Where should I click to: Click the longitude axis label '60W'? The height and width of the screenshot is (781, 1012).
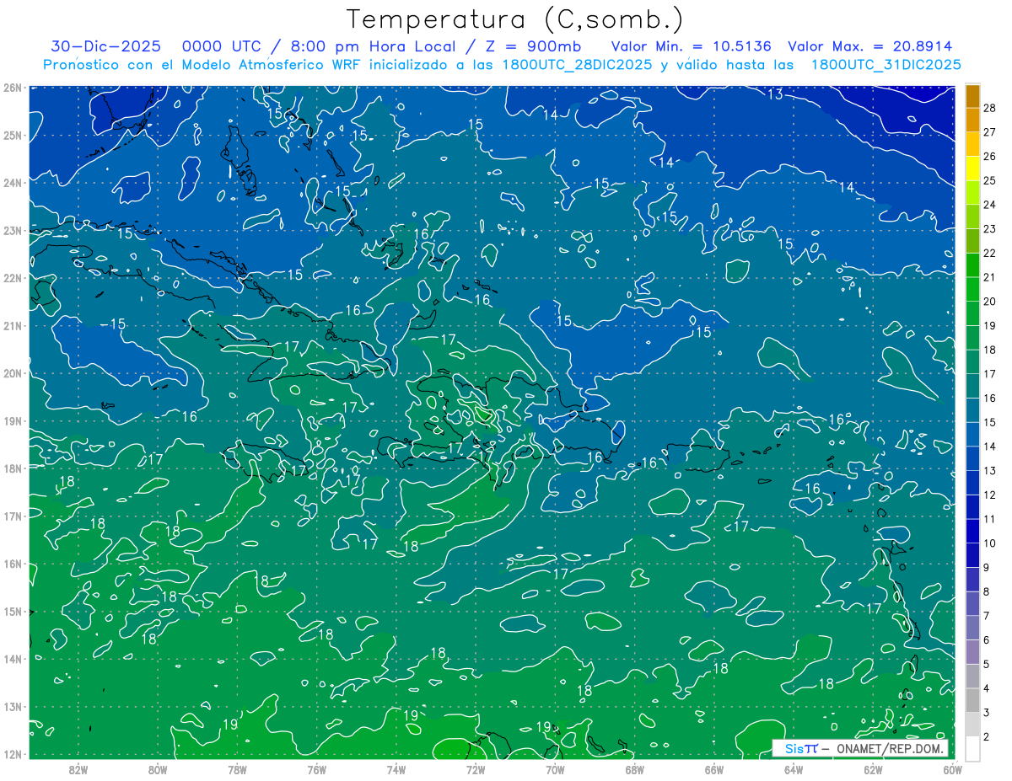coord(953,770)
